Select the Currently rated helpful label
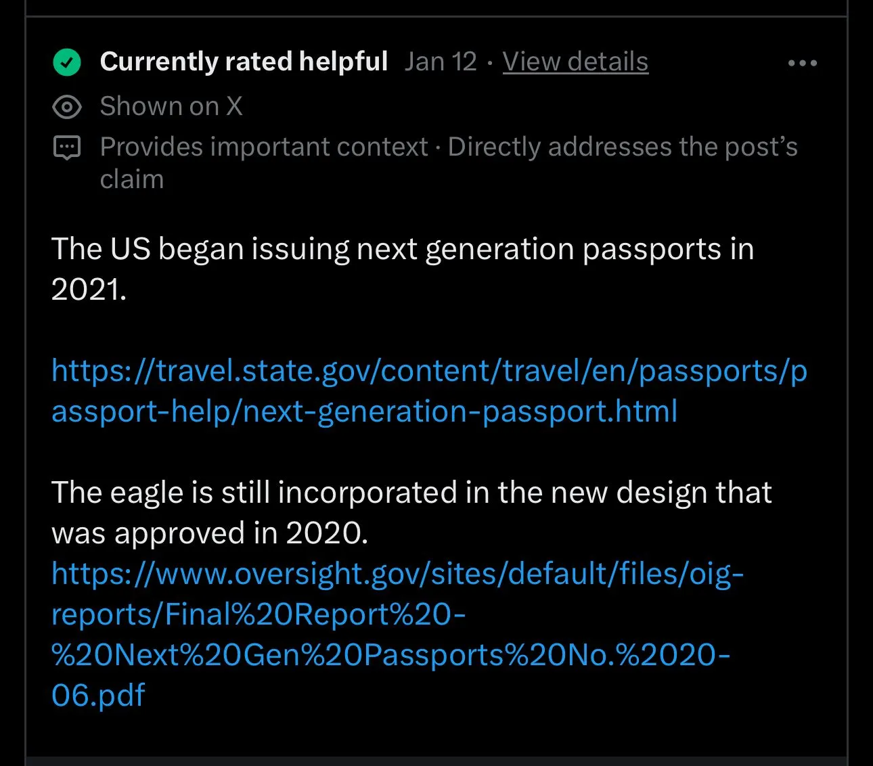Image resolution: width=873 pixels, height=766 pixels. [244, 62]
